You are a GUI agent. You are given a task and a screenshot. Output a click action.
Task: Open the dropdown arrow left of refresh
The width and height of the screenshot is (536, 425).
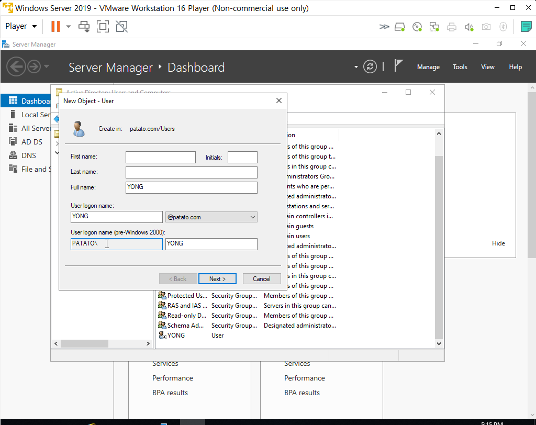click(356, 67)
